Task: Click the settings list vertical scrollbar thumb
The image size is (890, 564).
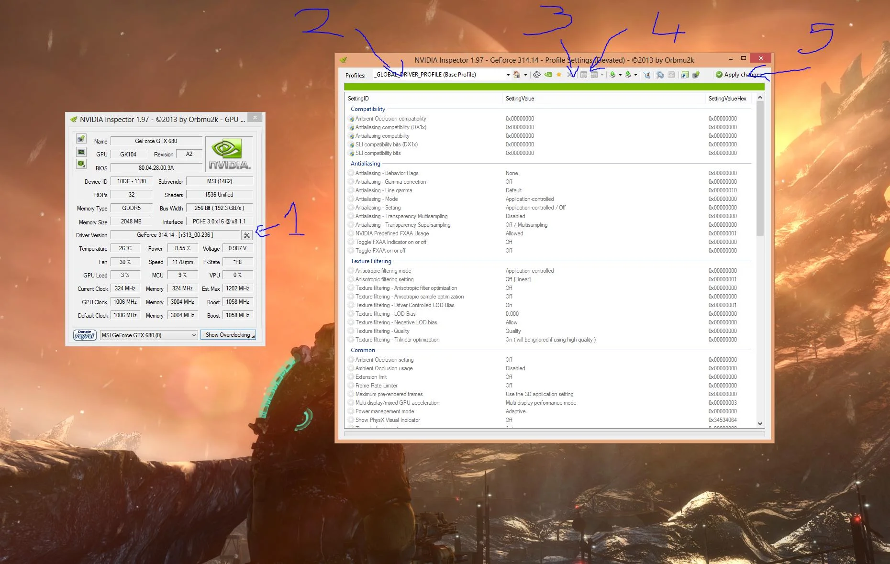Action: (760, 168)
